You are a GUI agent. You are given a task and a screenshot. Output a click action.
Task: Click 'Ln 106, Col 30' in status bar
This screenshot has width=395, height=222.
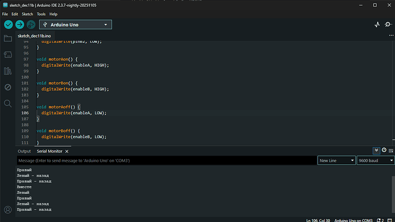click(x=318, y=220)
